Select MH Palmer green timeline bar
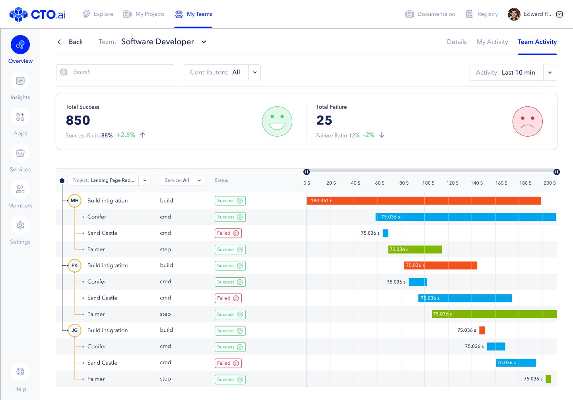Screen dimensions: 573x400 415,249
